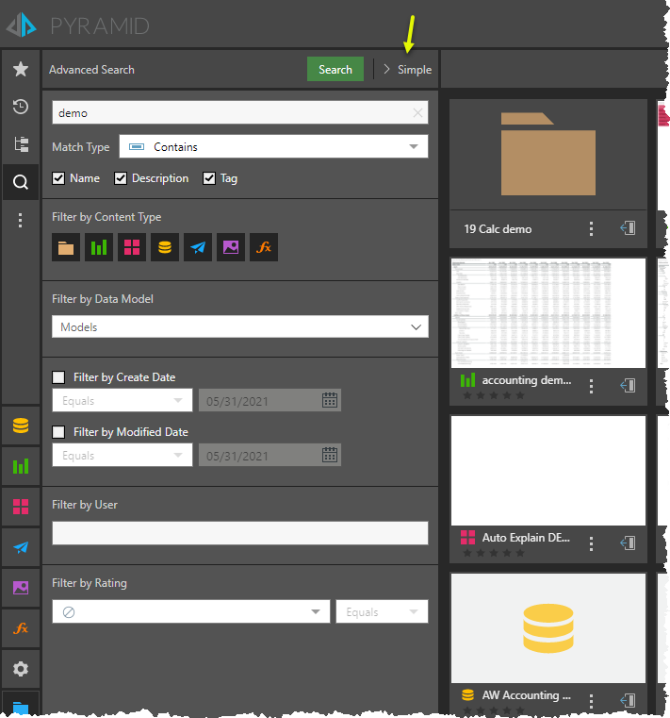Filter content type by data models
This screenshot has width=670, height=718.
(165, 247)
